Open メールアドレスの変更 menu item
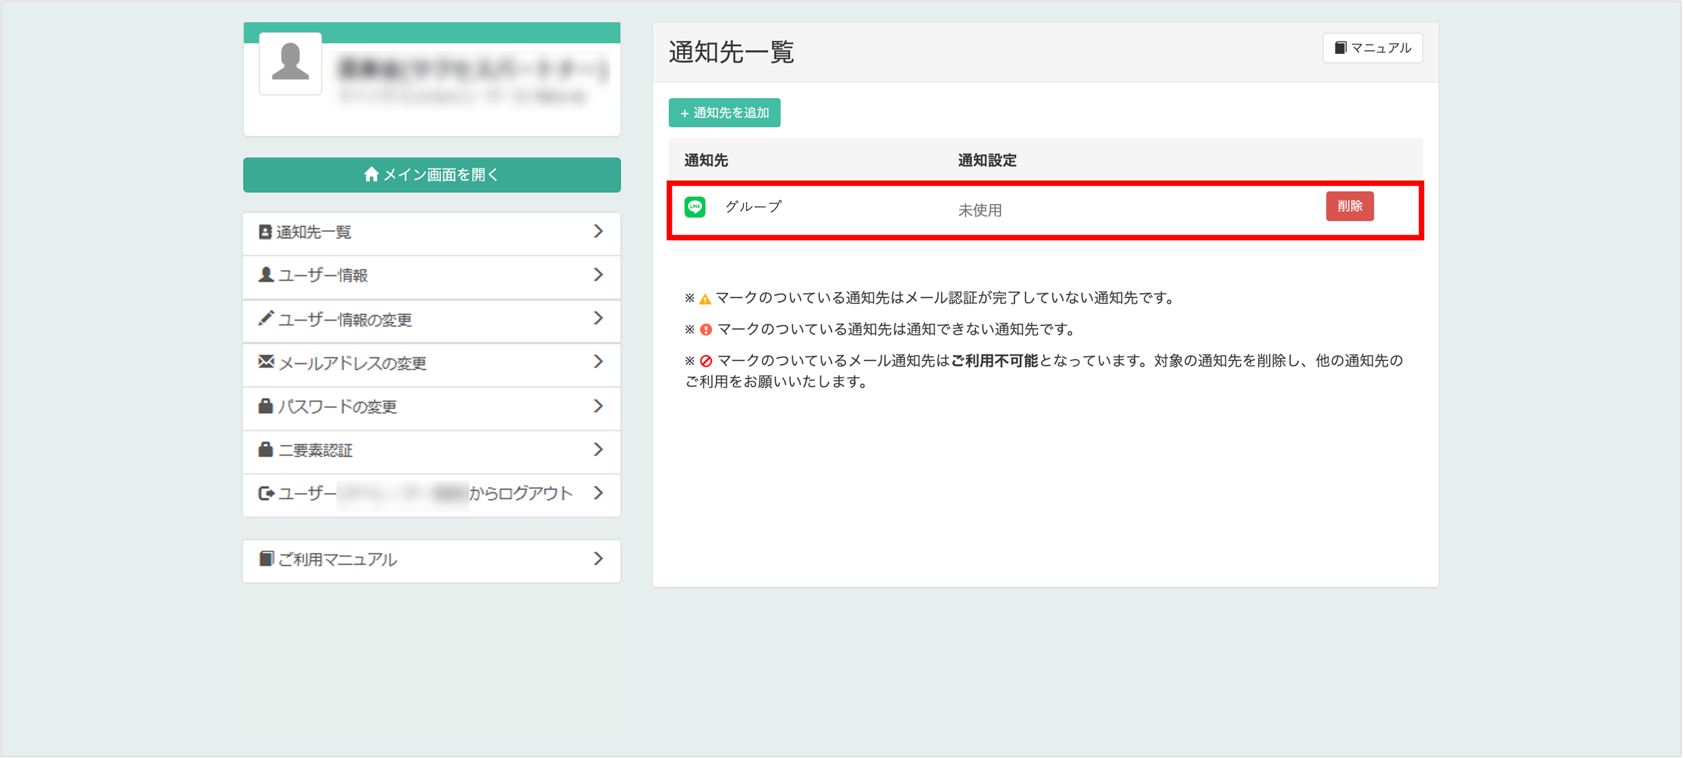The width and height of the screenshot is (1683, 758). point(352,363)
